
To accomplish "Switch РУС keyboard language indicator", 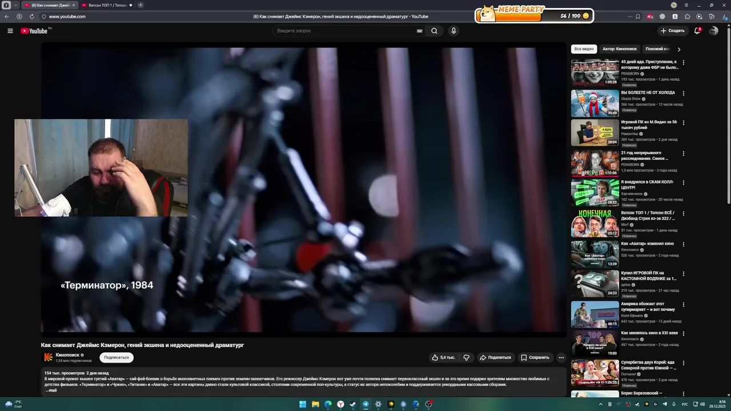I will [x=685, y=404].
